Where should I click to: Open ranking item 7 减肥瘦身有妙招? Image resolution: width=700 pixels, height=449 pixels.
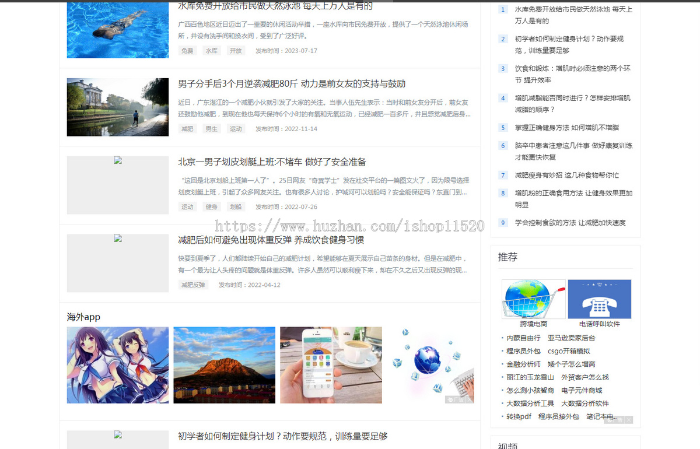pyautogui.click(x=567, y=175)
